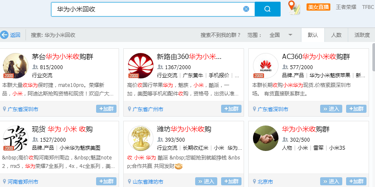
Task: Open the map location icon
Action: pos(294,8)
